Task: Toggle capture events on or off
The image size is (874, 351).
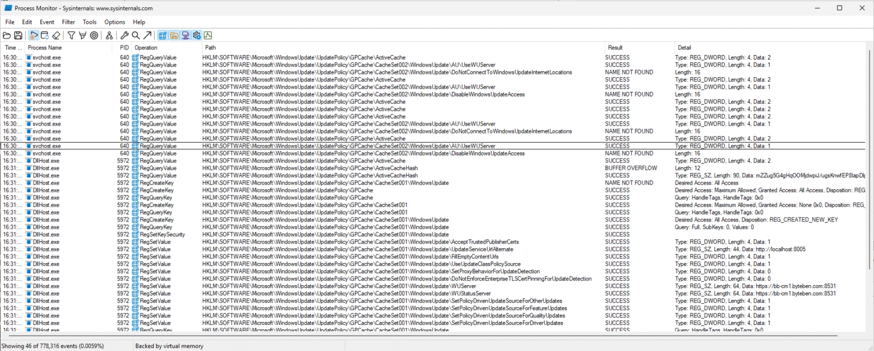Action: tap(34, 35)
